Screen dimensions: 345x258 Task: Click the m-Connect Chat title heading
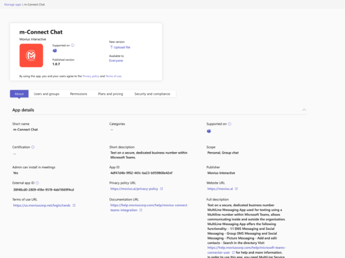41,32
